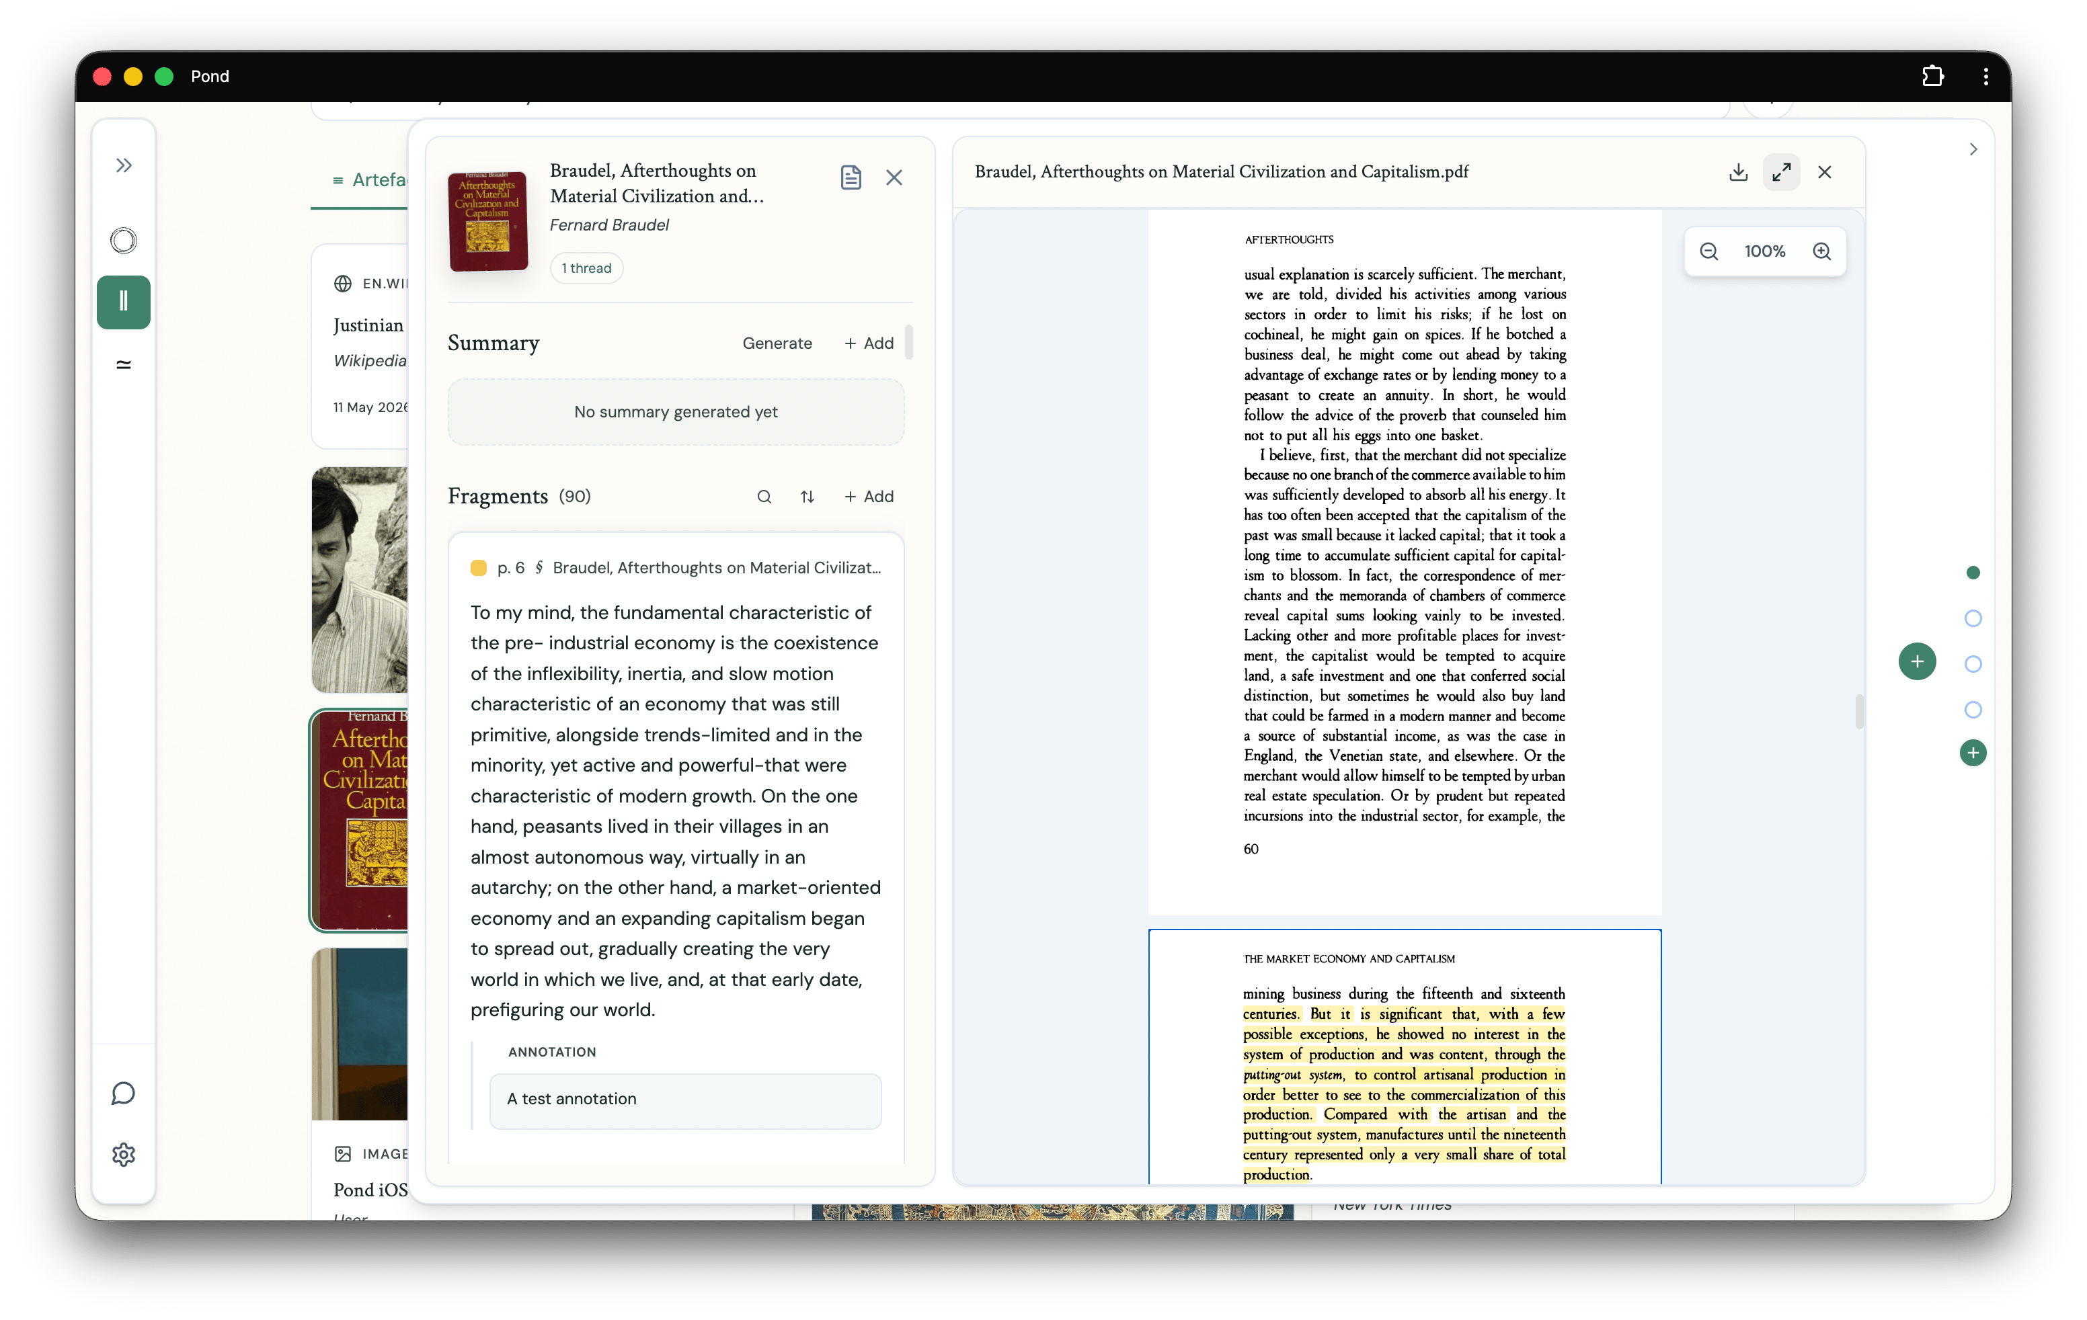The width and height of the screenshot is (2087, 1320).
Task: Open the three-dot menu in title bar
Action: 1985,76
